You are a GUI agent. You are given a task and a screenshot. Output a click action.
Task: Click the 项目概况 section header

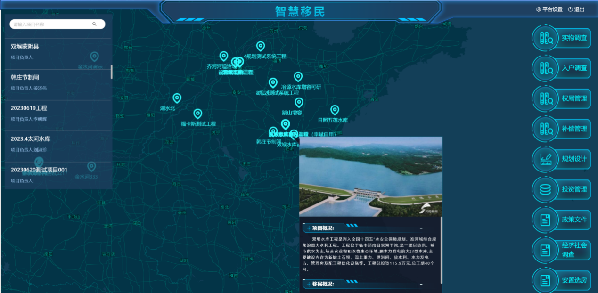[323, 228]
